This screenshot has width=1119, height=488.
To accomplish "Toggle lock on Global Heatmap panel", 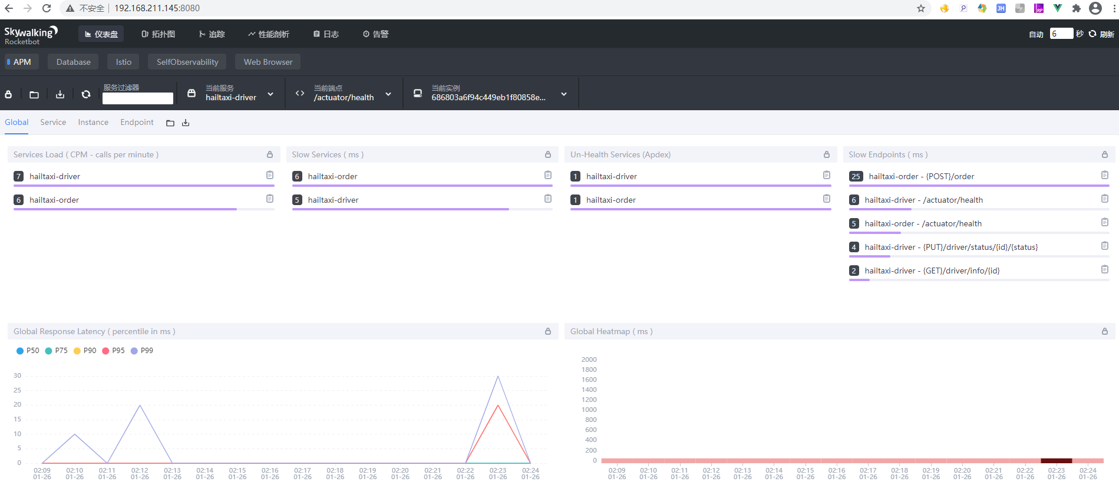I will [x=1105, y=331].
